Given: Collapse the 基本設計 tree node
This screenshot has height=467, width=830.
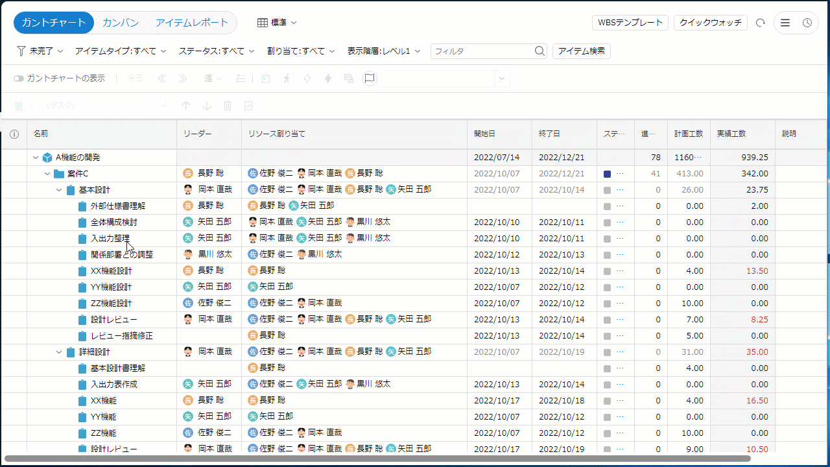Looking at the screenshot, I should 59,190.
